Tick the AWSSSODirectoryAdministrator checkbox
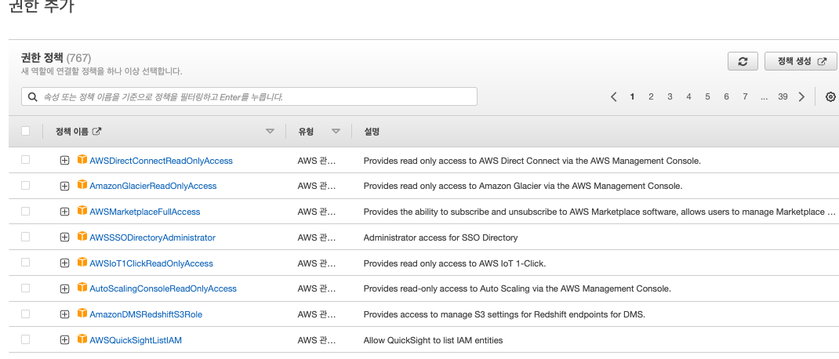 [26, 237]
